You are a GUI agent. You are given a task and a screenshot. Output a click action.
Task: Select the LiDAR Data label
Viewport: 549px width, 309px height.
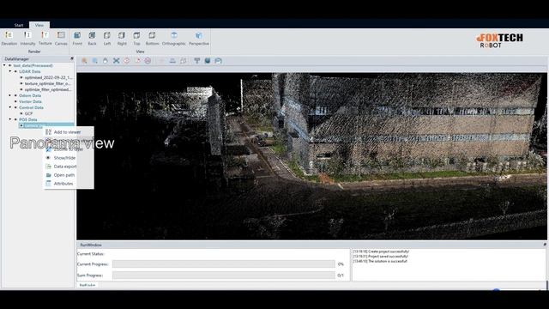tap(30, 71)
